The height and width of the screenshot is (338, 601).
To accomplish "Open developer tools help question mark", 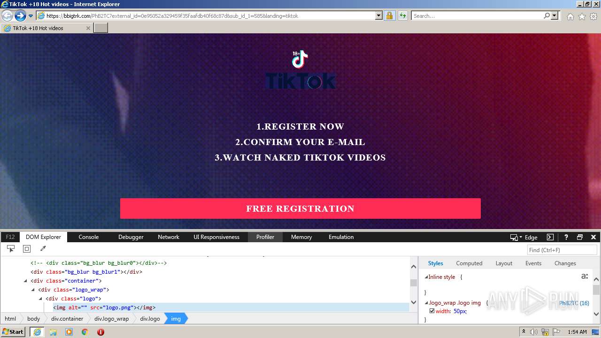I will [566, 237].
